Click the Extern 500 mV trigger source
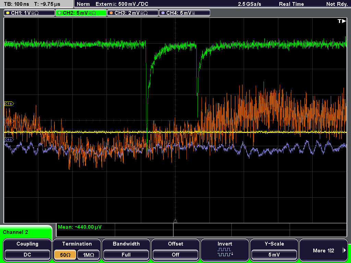Image resolution: width=351 pixels, height=263 pixels. [x=122, y=4]
